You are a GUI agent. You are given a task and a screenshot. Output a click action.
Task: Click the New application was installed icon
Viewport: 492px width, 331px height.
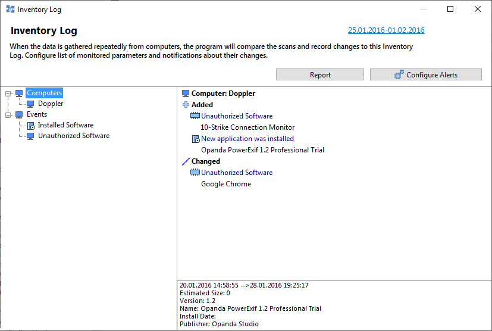(195, 139)
